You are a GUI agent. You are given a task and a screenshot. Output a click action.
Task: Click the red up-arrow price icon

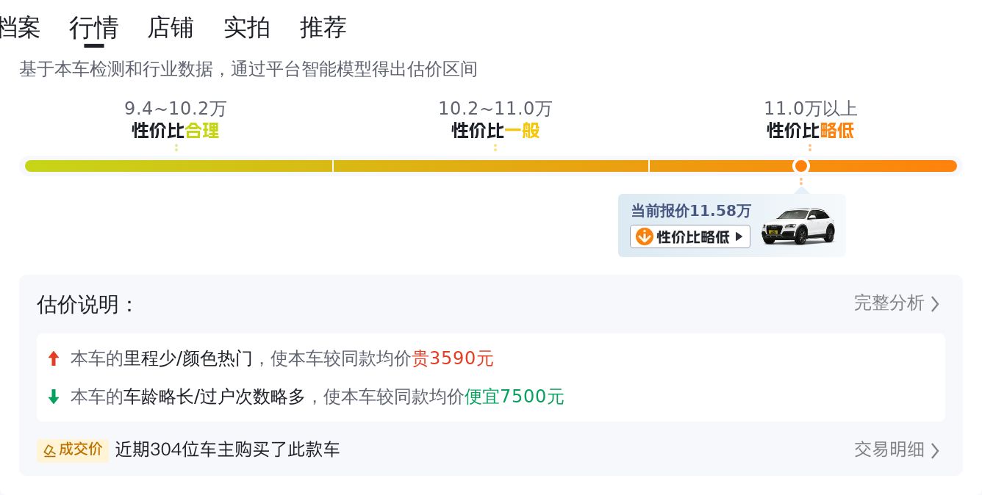coord(53,359)
